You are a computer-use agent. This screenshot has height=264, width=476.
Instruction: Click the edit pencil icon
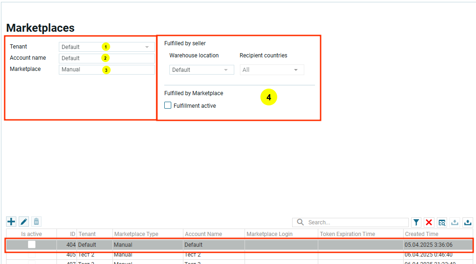[24, 222]
